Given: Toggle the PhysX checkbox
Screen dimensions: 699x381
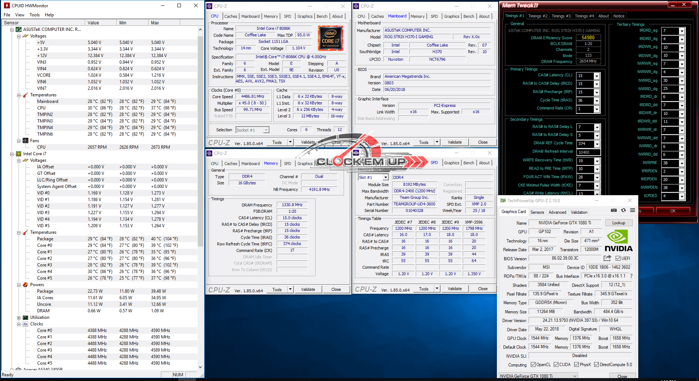Looking at the screenshot, I should pos(576,365).
